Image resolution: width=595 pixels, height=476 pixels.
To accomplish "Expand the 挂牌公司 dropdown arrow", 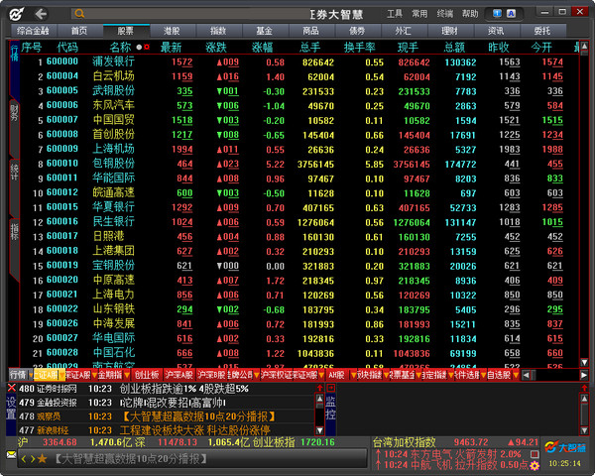I will point(257,376).
